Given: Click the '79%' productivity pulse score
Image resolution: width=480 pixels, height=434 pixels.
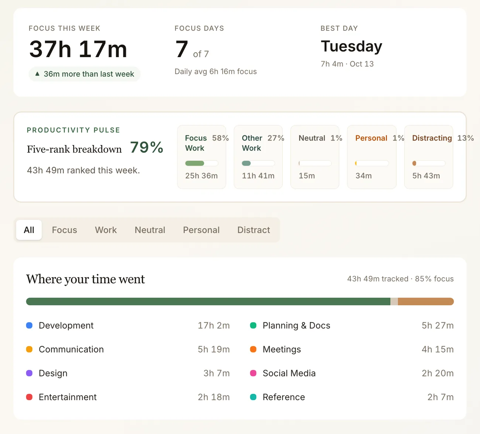Looking at the screenshot, I should point(147,147).
